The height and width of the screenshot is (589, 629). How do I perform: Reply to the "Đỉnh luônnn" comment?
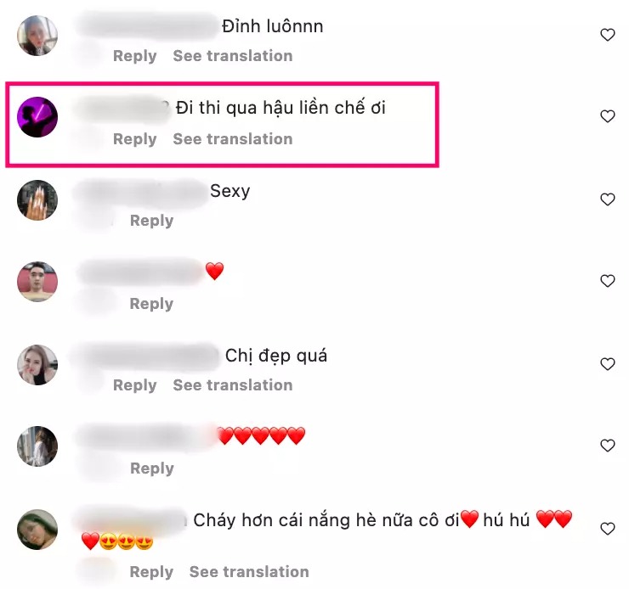[135, 56]
